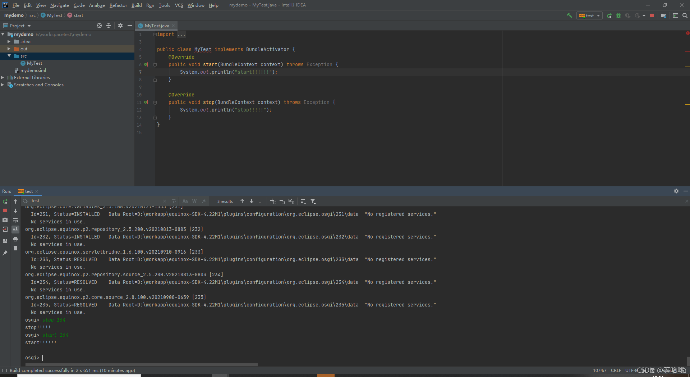Open the profiler options dropdown arrow

point(644,15)
